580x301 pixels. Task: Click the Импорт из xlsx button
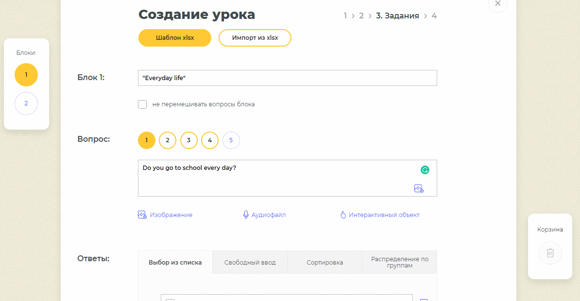pyautogui.click(x=255, y=37)
